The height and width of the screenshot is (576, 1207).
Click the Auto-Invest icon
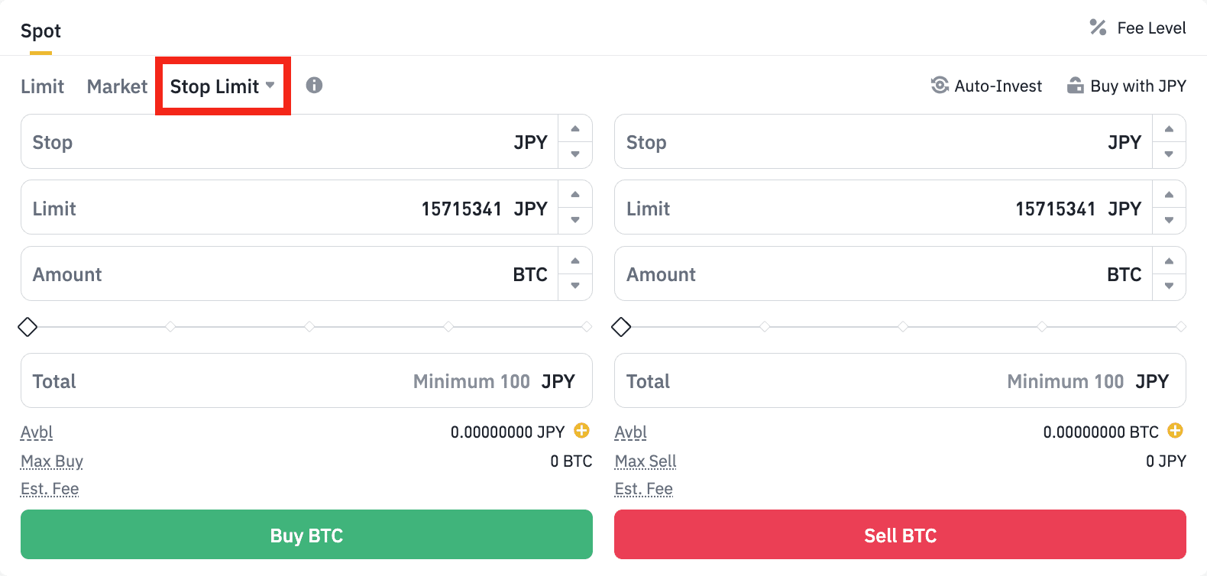point(940,86)
